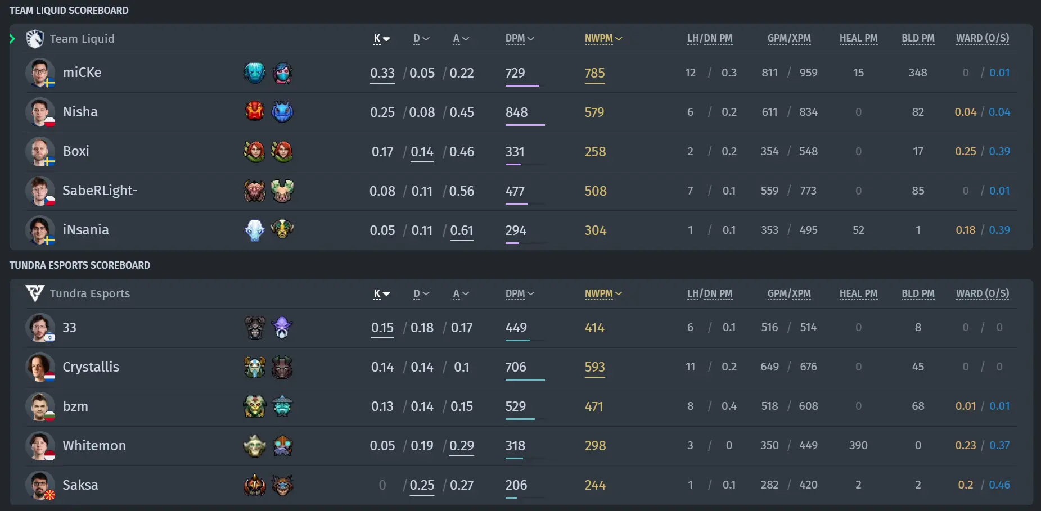Click Crystallis's first hero icon
This screenshot has height=511, width=1041.
tap(254, 367)
